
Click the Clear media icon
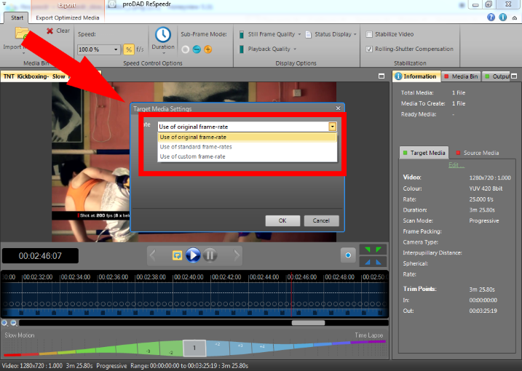click(50, 31)
